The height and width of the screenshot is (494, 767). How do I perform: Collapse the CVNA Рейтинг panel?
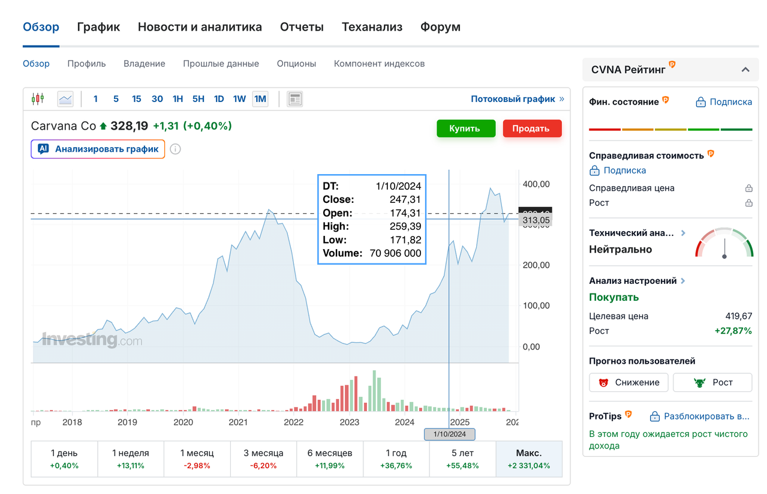745,70
